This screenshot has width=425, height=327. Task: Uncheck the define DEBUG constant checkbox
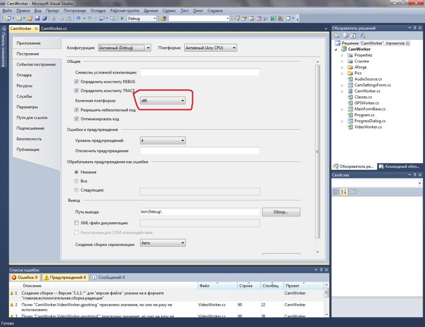coord(76,82)
